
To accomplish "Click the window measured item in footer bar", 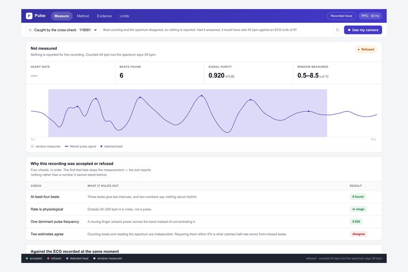I will point(107,258).
